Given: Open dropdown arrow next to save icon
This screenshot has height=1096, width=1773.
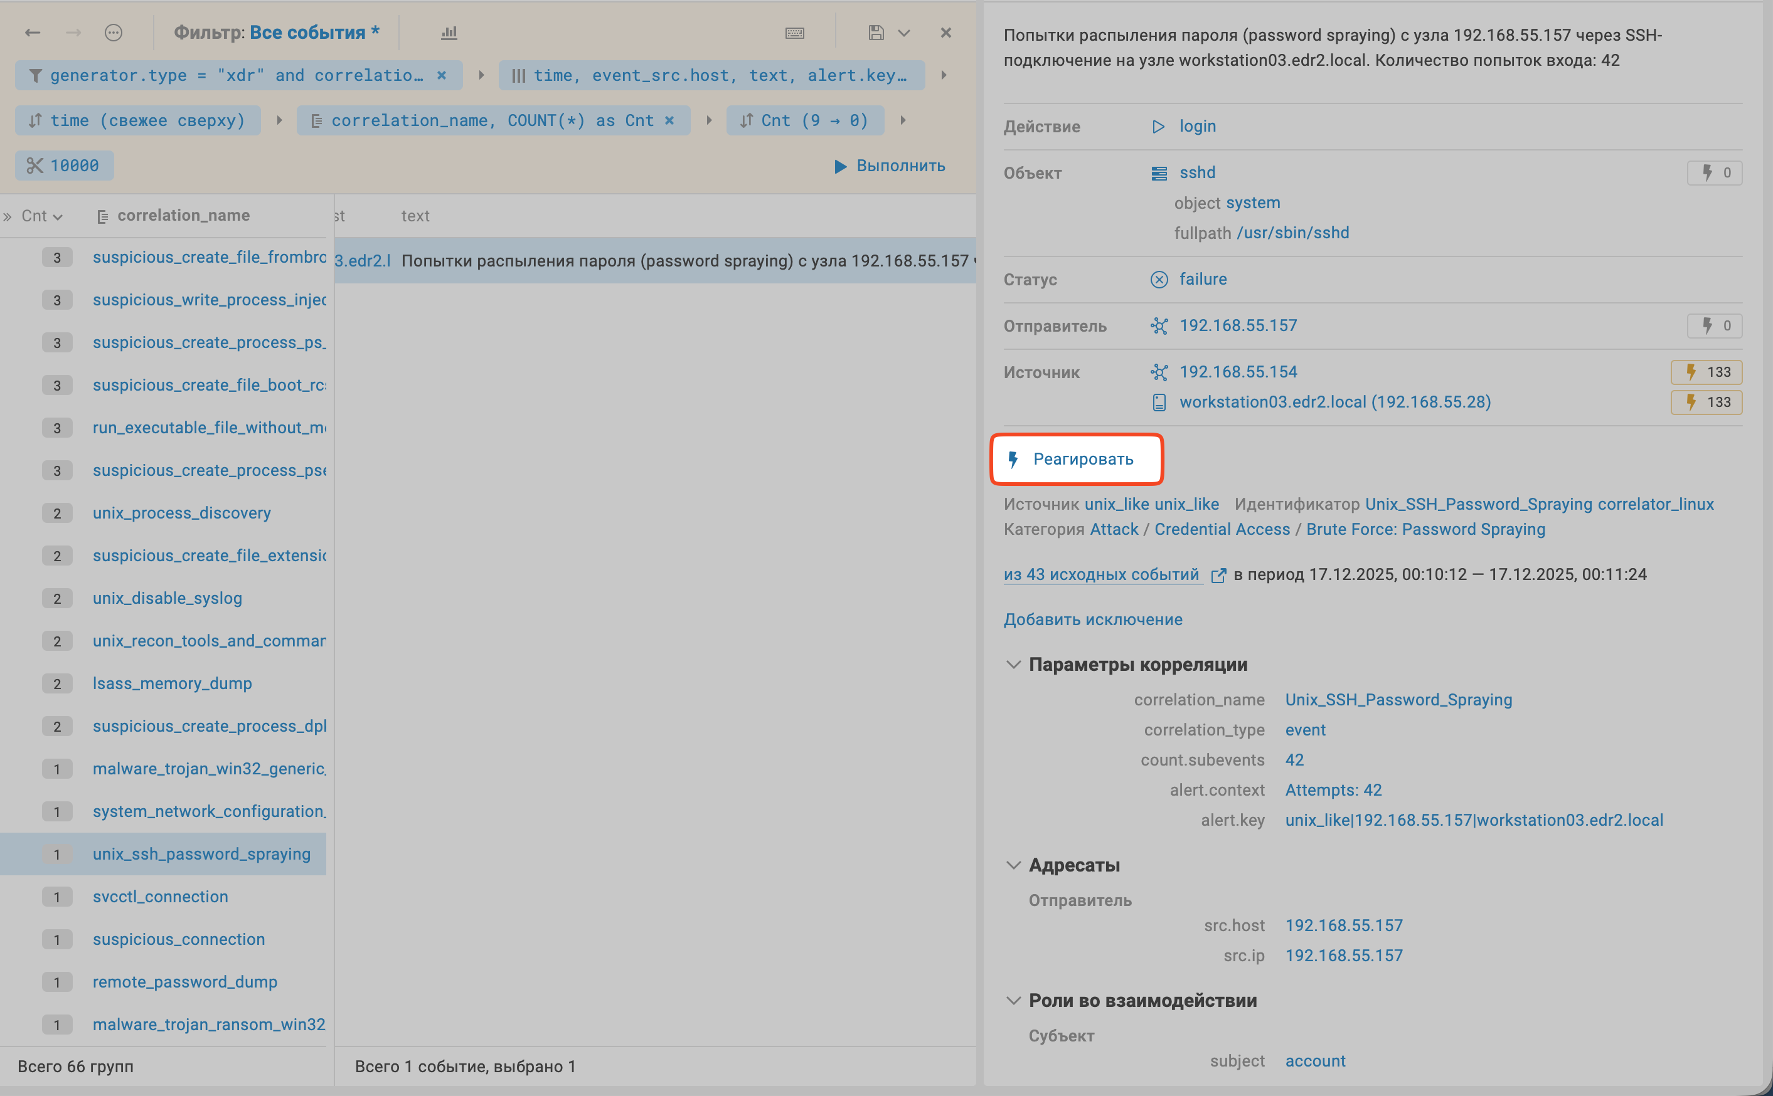Looking at the screenshot, I should point(903,33).
